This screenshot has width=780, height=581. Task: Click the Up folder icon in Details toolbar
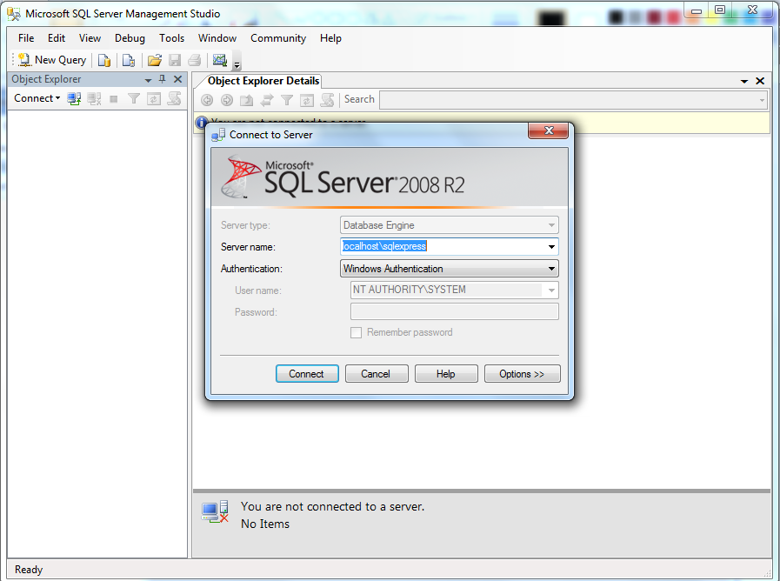point(247,100)
